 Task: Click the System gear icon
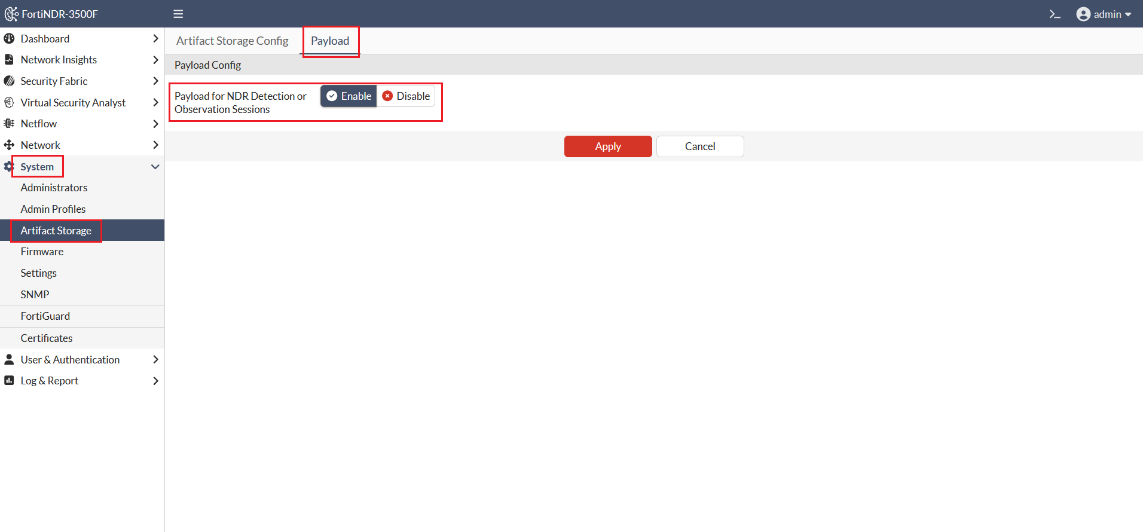tap(9, 166)
